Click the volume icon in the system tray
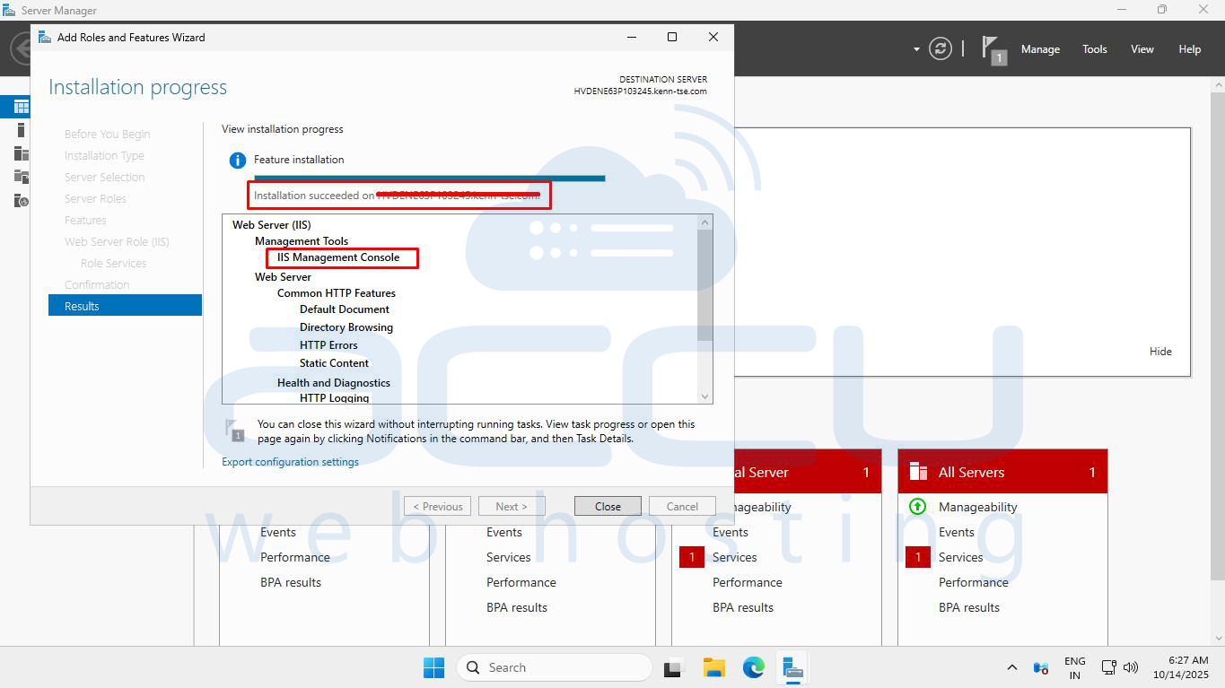Screen dimensions: 1225x688 1131,667
